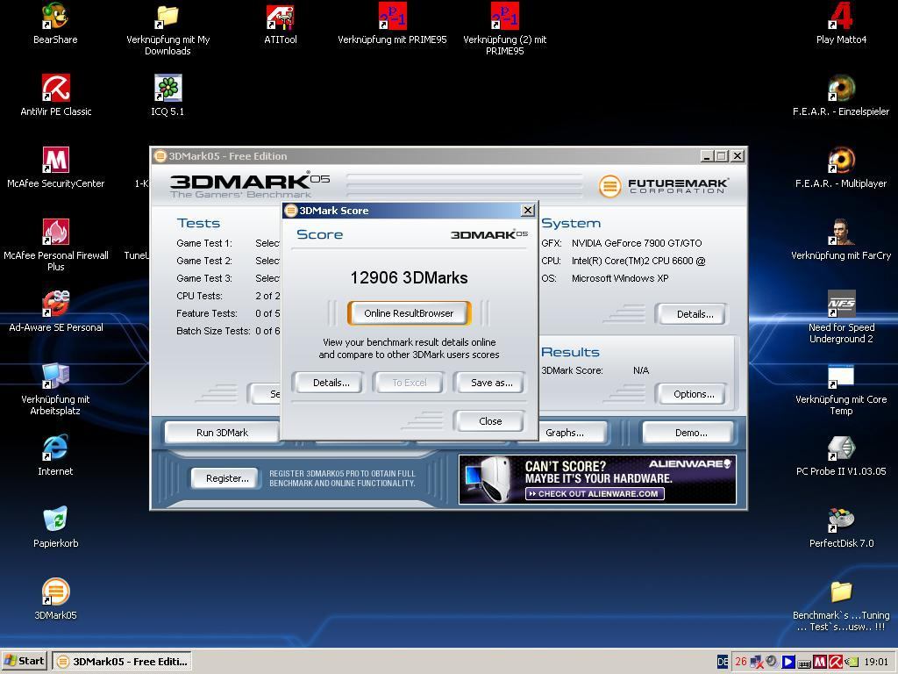Image resolution: width=898 pixels, height=674 pixels.
Task: Click the AntiVir umbrella tray icon
Action: coord(835,662)
